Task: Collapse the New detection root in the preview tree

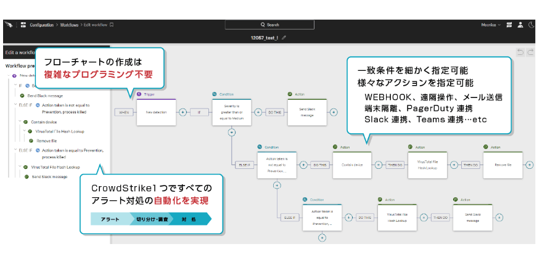Action: click(8, 75)
